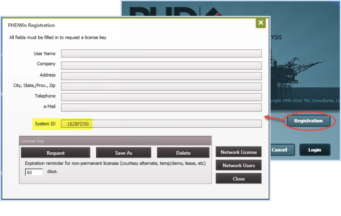Open the Network License option
The image size is (341, 216).
point(238,152)
